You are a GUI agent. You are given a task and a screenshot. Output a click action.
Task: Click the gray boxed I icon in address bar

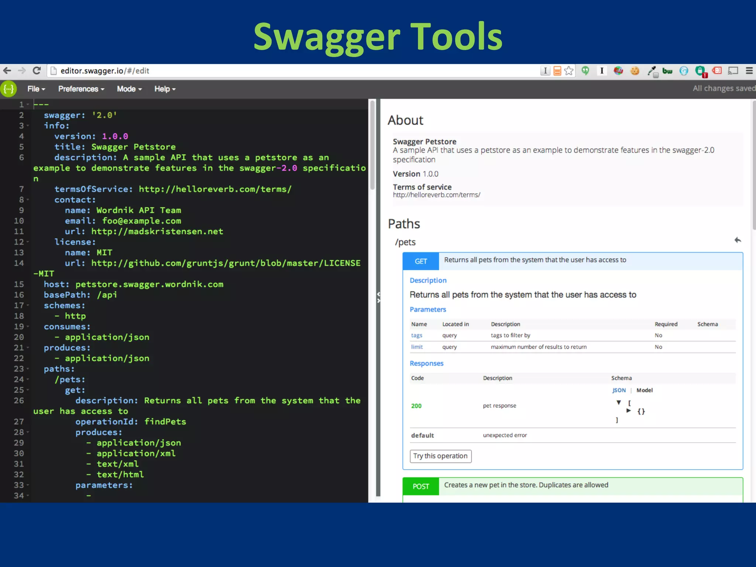point(545,71)
